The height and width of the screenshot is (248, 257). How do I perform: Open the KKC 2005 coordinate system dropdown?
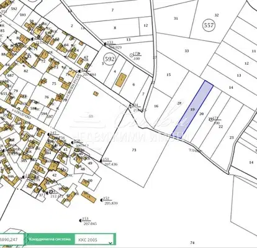(x=94, y=240)
